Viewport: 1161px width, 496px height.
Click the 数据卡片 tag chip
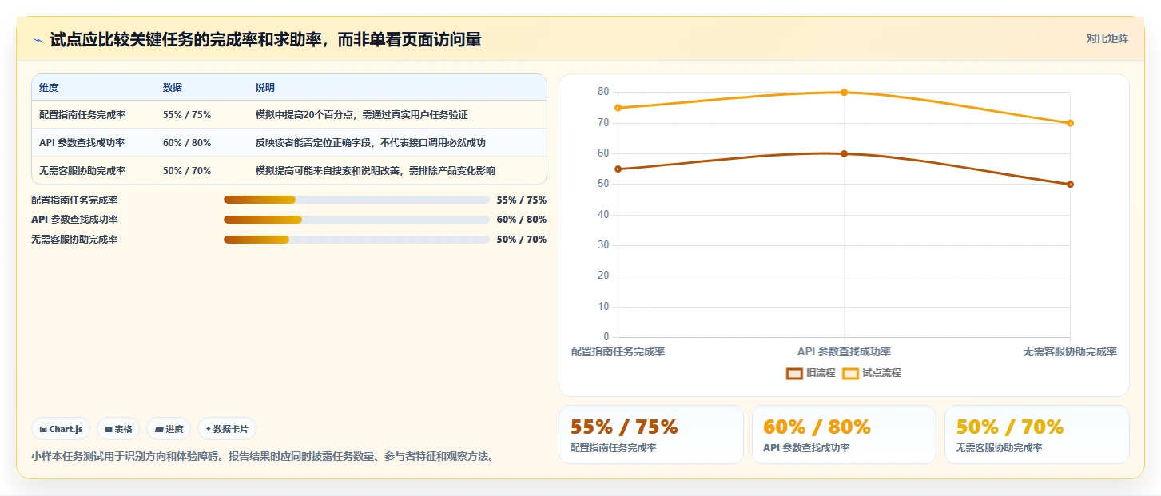click(227, 429)
